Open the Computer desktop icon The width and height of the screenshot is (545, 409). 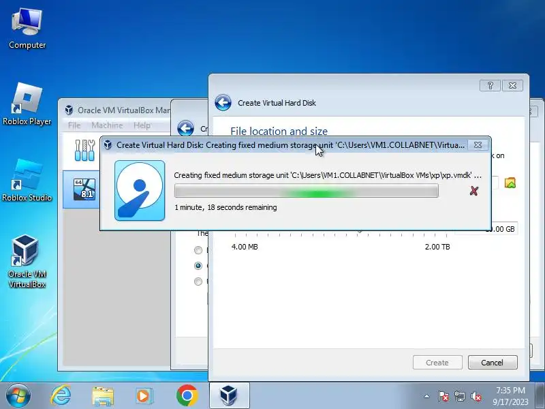pyautogui.click(x=27, y=29)
